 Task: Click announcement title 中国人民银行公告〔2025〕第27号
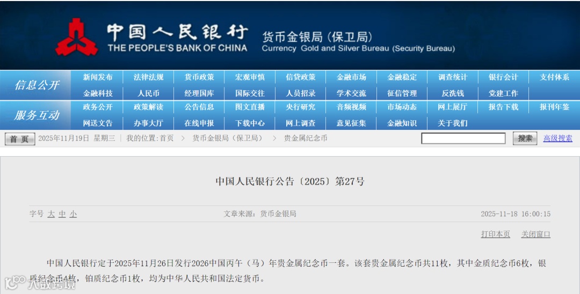pos(290,181)
